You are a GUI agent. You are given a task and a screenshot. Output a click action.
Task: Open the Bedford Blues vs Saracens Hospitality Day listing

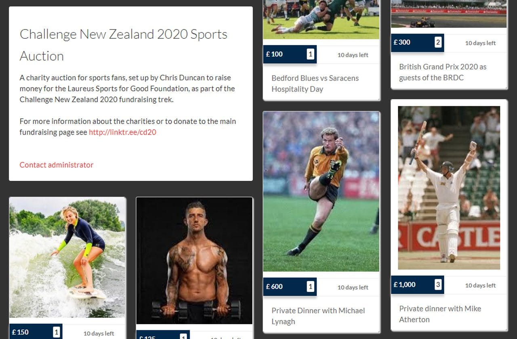coord(315,84)
